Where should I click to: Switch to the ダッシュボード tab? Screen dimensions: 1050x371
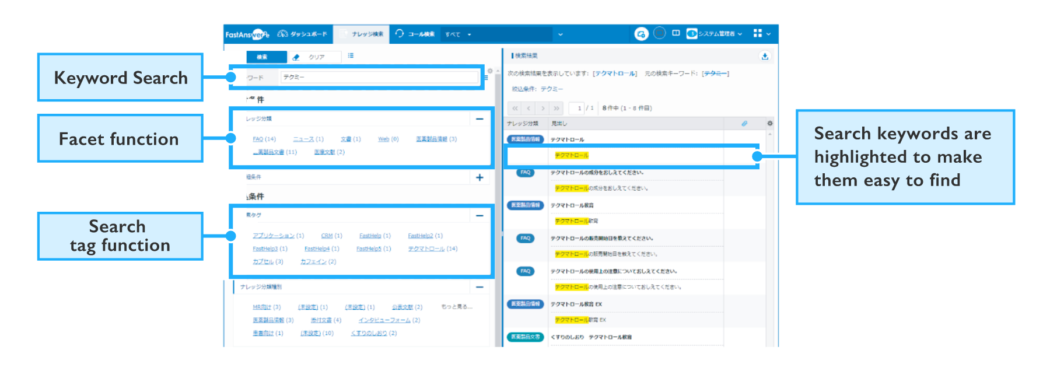tap(302, 34)
